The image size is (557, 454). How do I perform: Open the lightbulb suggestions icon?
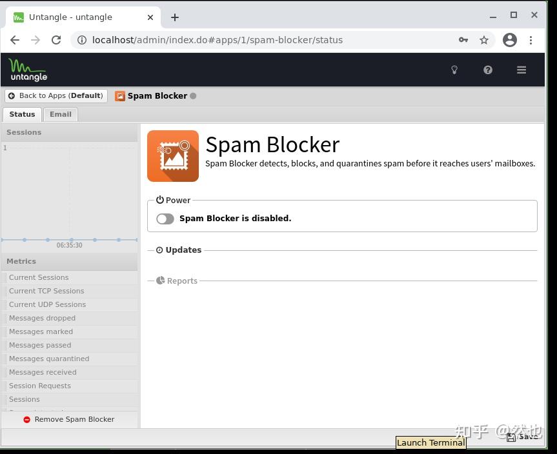(x=454, y=70)
